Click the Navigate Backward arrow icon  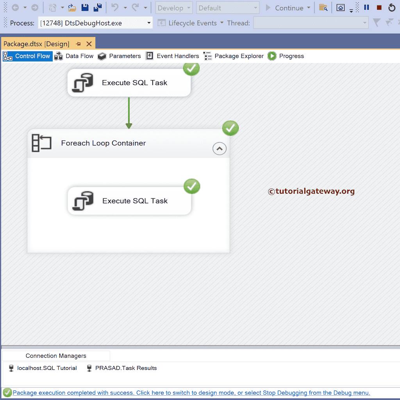(14, 7)
